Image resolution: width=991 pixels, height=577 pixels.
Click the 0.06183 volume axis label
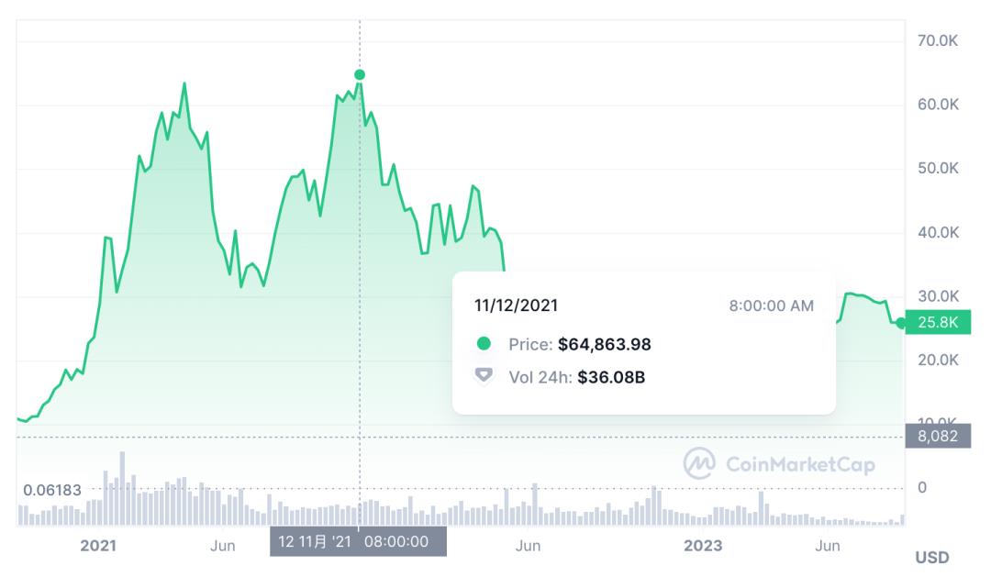[x=51, y=490]
